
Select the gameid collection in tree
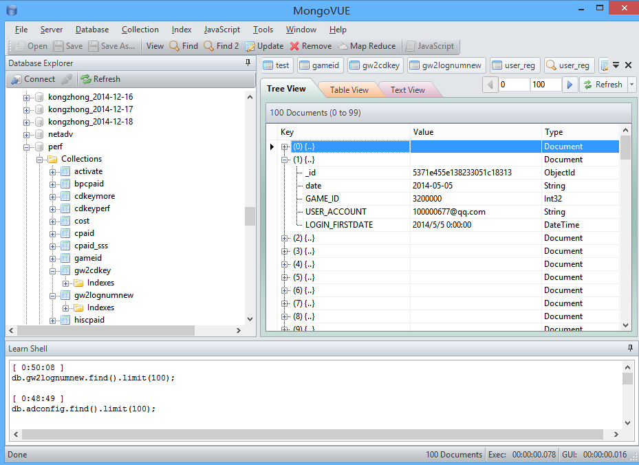pyautogui.click(x=87, y=258)
